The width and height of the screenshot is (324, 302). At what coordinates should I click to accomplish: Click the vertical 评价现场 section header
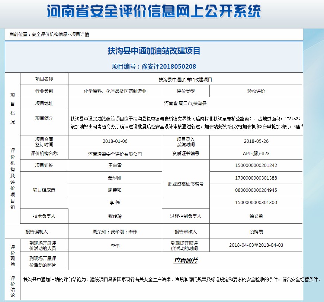13,255
